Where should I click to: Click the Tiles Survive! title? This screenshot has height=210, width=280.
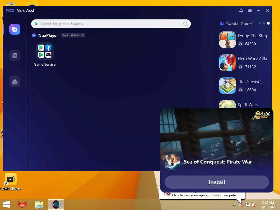(249, 81)
